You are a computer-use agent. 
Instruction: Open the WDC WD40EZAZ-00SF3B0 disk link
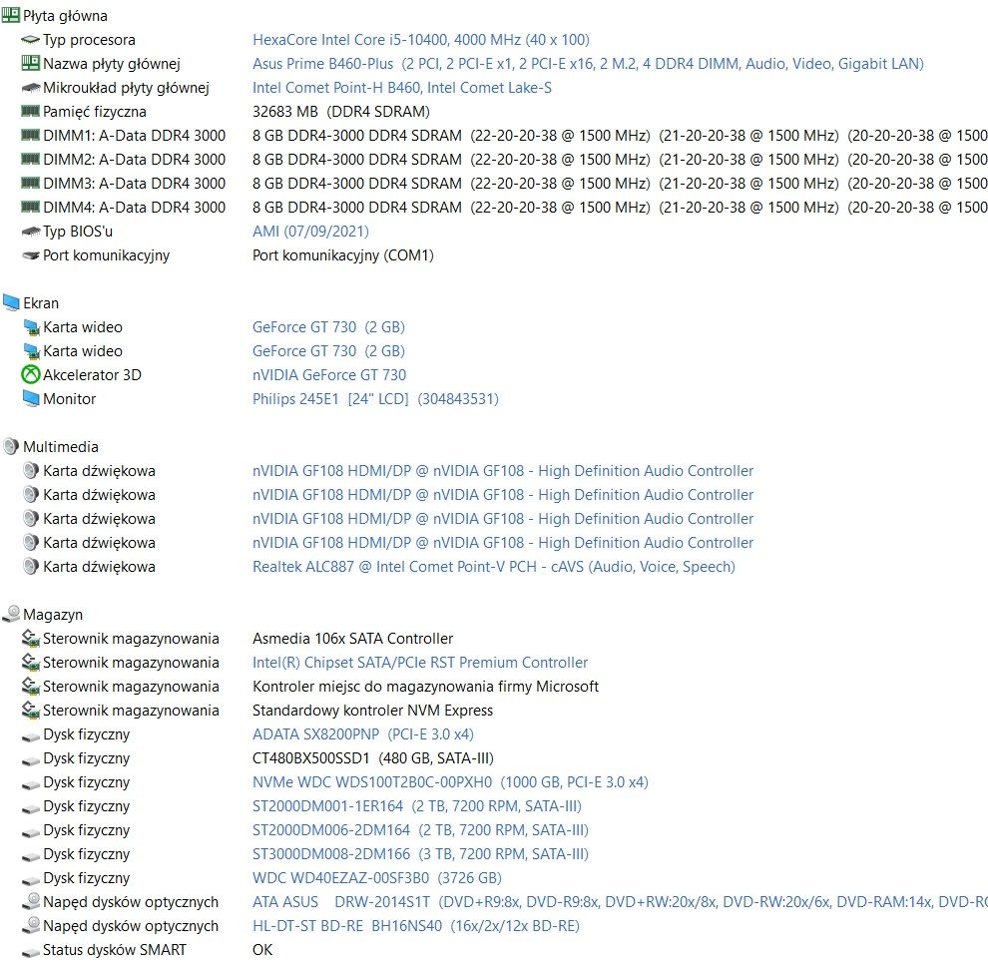point(377,878)
